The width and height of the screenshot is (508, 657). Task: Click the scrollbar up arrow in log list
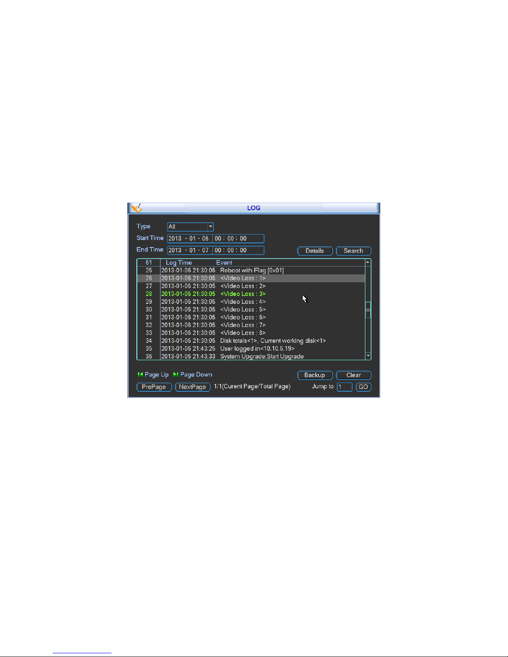pyautogui.click(x=368, y=262)
